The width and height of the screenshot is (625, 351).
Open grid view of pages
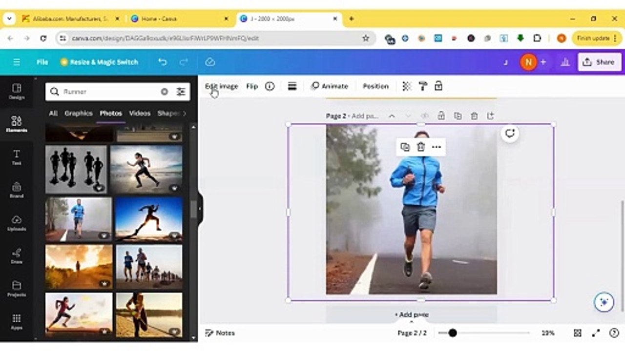(578, 333)
